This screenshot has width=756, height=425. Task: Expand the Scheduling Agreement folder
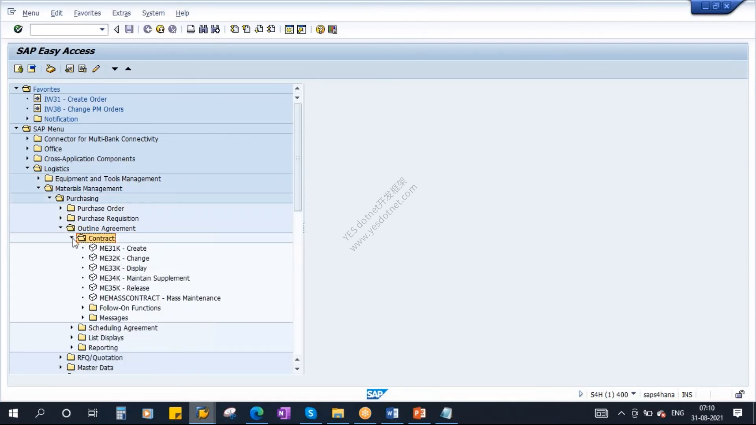pos(72,327)
